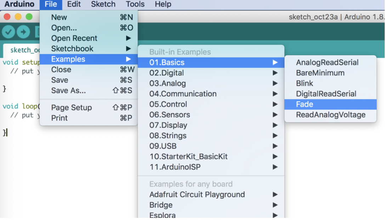Choose Close from the File menu
The width and height of the screenshot is (385, 220).
pos(89,70)
